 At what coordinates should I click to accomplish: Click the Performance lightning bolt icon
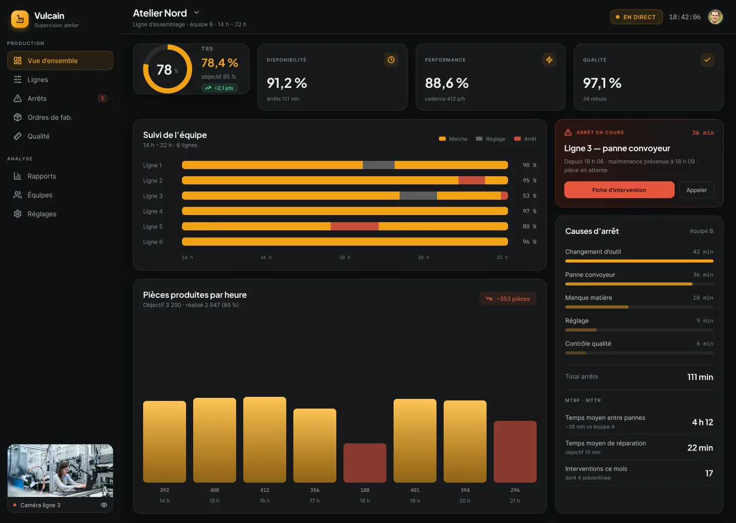549,60
